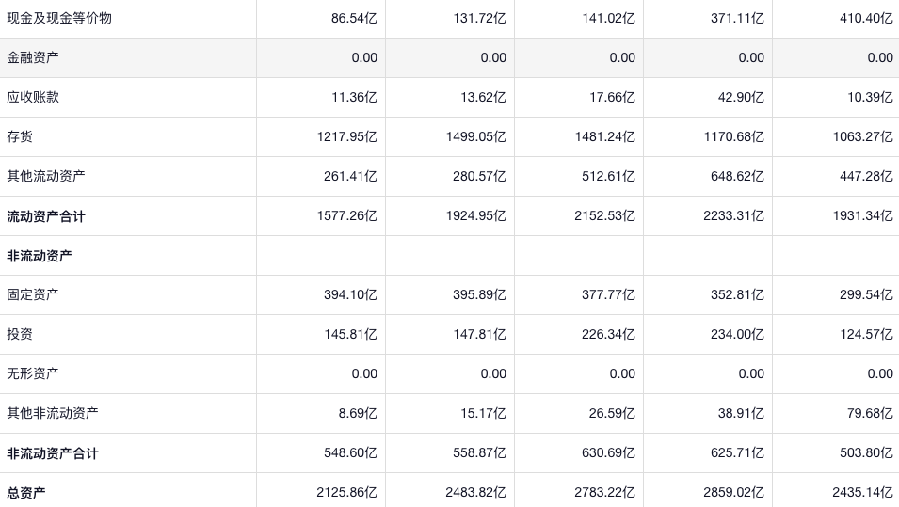The height and width of the screenshot is (507, 899).
Task: Click the 42.90亿 receivables cell
Action: pos(741,97)
